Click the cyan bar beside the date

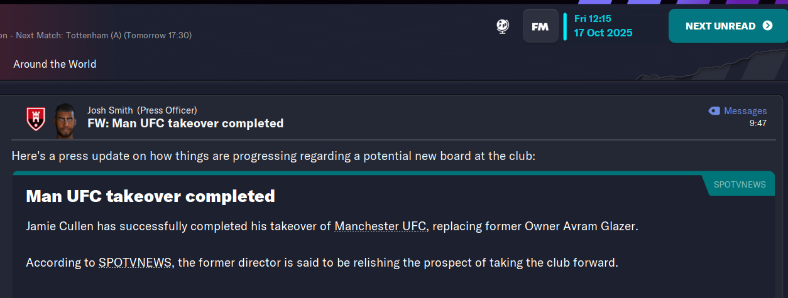tap(565, 26)
